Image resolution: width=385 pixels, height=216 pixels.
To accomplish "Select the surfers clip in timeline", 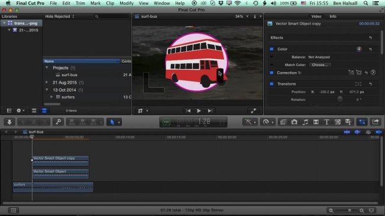I will point(53,187).
